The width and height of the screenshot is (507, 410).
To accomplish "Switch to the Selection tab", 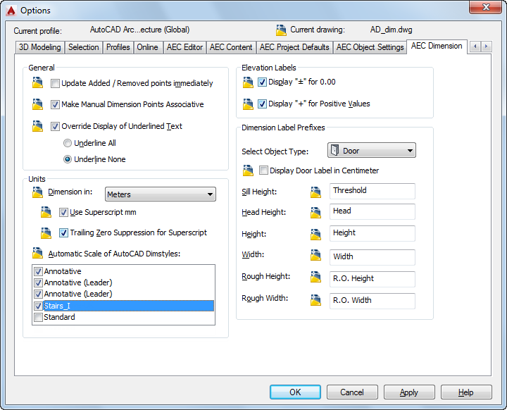I will tap(83, 47).
